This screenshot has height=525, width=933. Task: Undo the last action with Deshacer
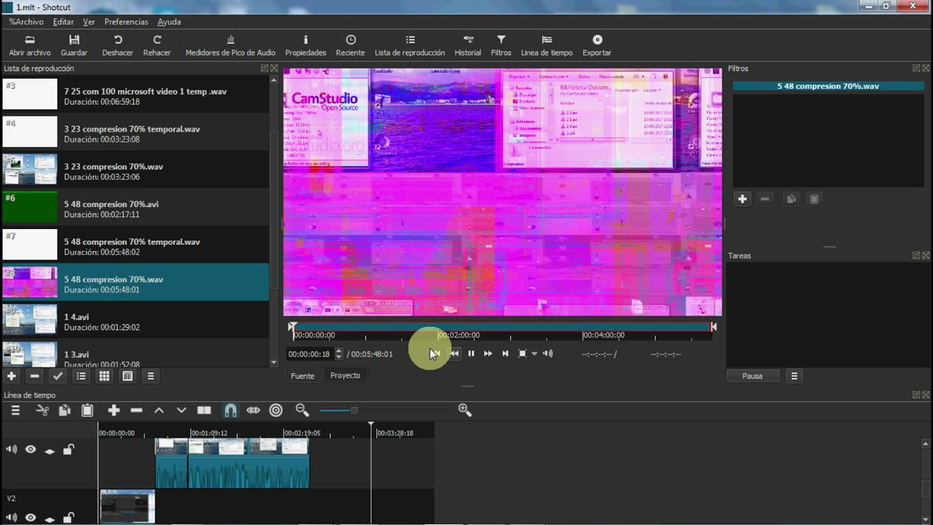click(117, 46)
